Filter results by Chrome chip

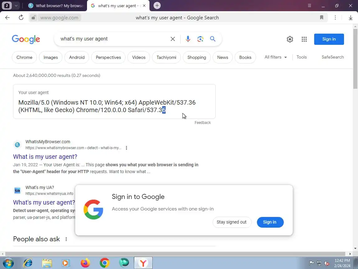[x=24, y=57]
